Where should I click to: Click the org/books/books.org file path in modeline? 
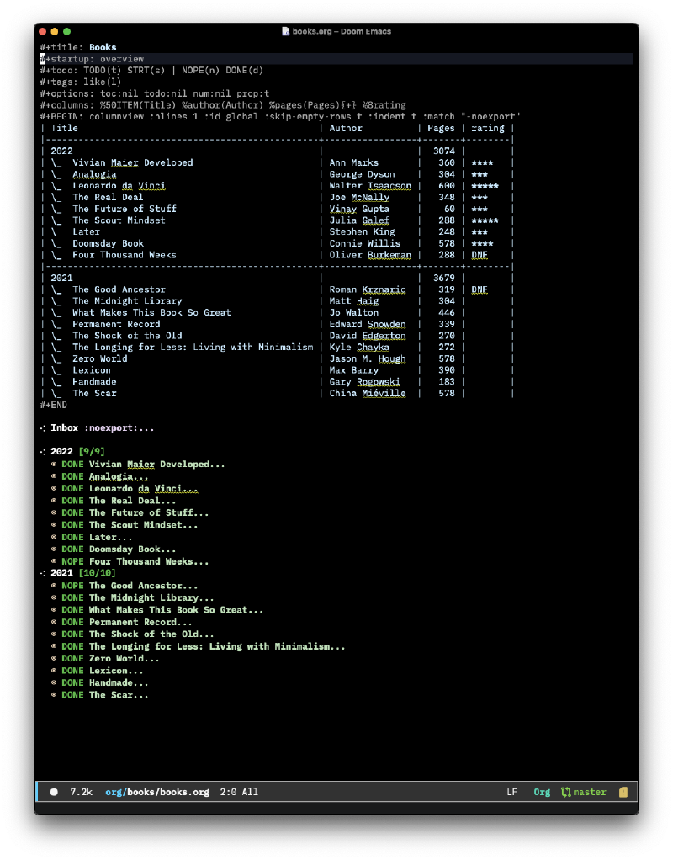[x=157, y=792]
